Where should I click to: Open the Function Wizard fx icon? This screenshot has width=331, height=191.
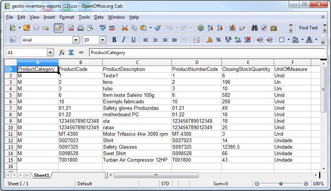coord(61,52)
